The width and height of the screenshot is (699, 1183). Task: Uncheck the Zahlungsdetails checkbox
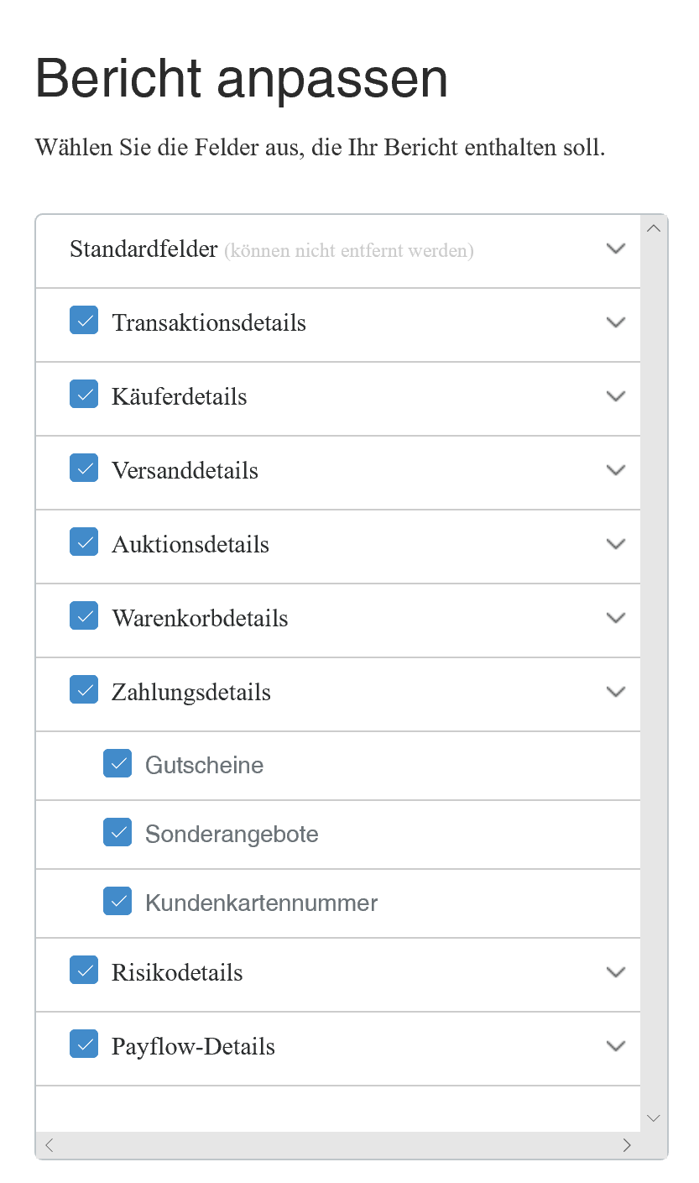84,690
